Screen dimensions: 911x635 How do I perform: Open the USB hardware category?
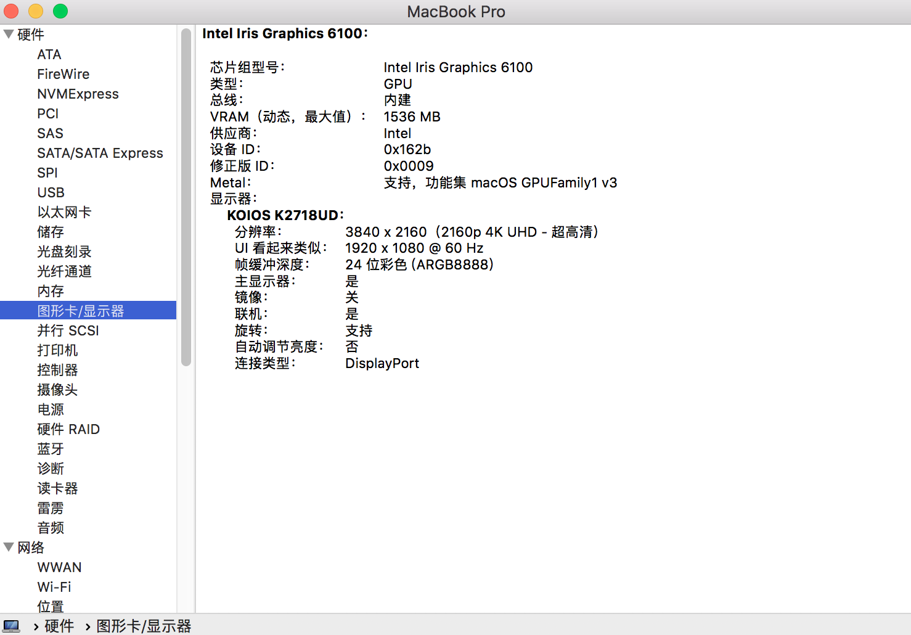51,193
